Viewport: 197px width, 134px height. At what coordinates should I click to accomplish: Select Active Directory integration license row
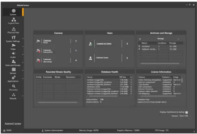[159, 80]
